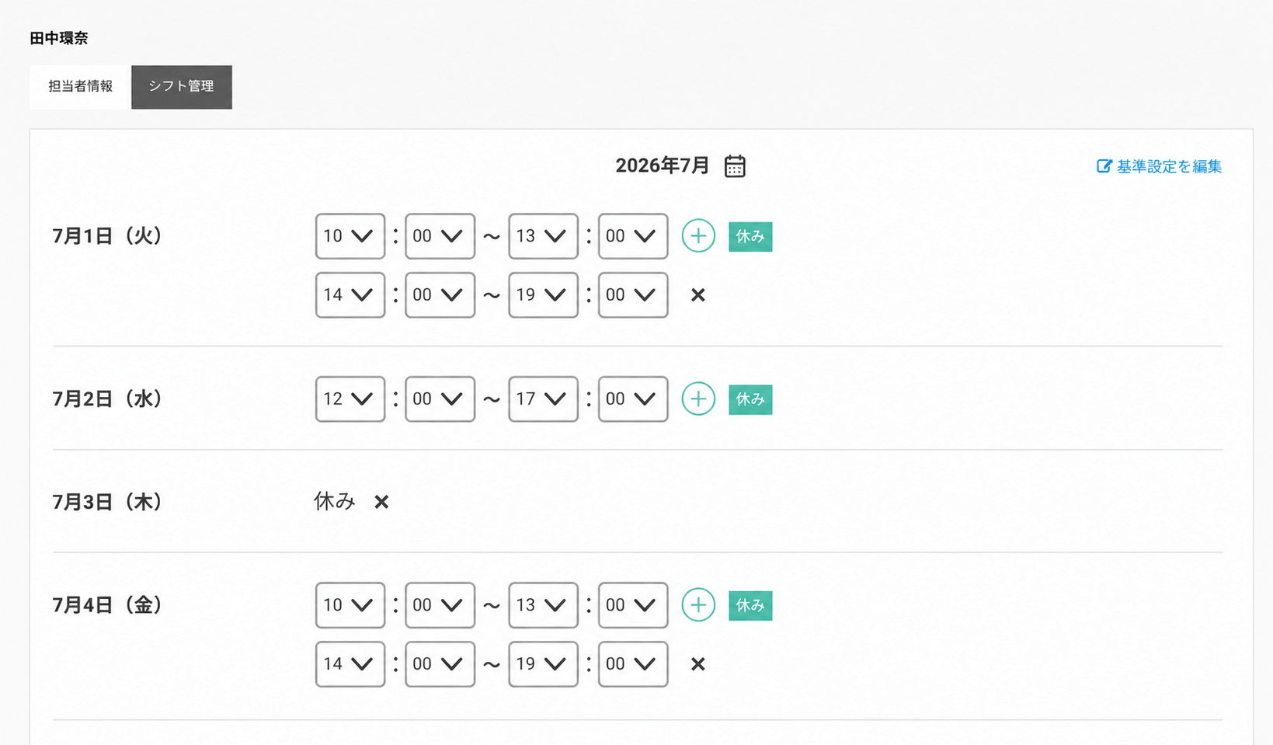
Task: Click the edit icon next to 基準設定を編集
Action: (x=1104, y=166)
